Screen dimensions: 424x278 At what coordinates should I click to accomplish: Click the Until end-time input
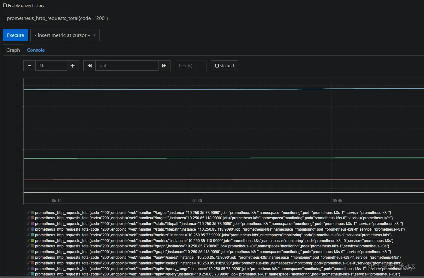click(127, 66)
